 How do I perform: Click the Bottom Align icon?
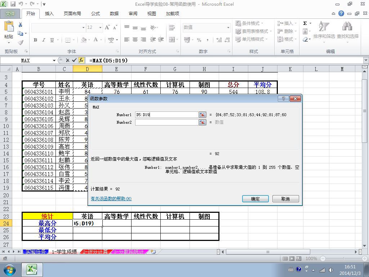click(143, 28)
